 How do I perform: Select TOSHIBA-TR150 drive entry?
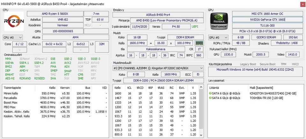click(256, 98)
